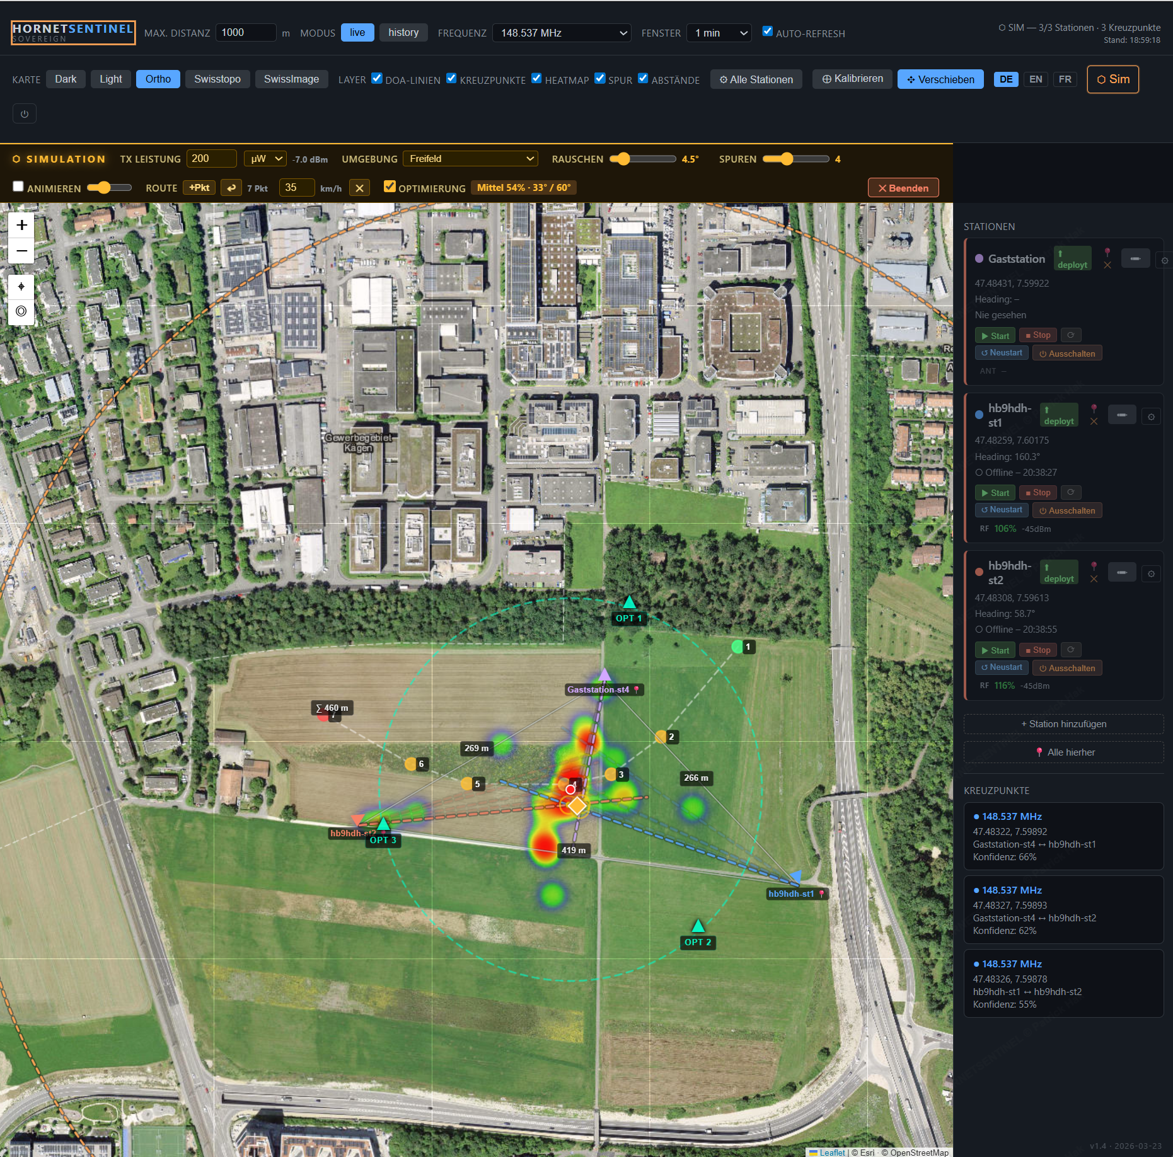Viewport: 1173px width, 1157px height.
Task: Expand the Umgebung Freifeld dropdown
Action: 470,159
